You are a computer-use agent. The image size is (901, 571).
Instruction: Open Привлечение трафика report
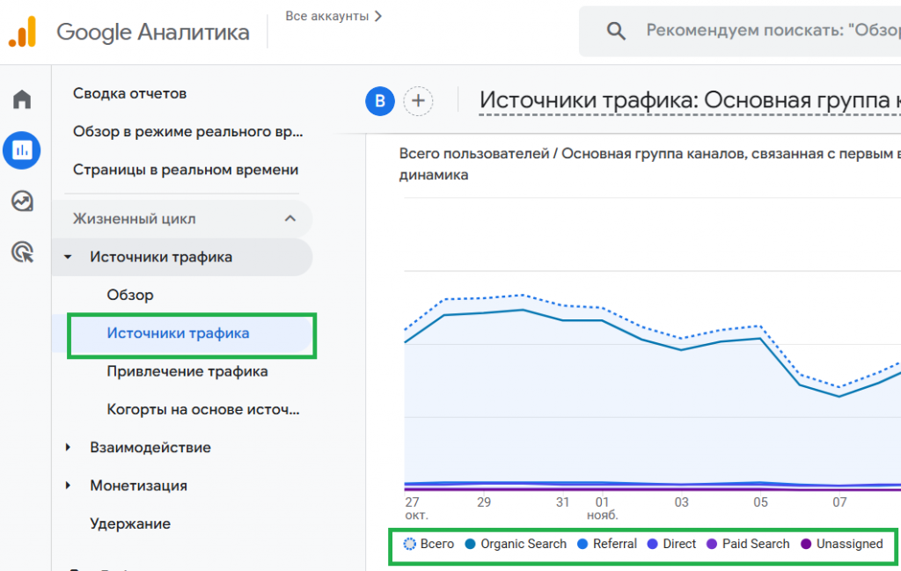click(187, 371)
